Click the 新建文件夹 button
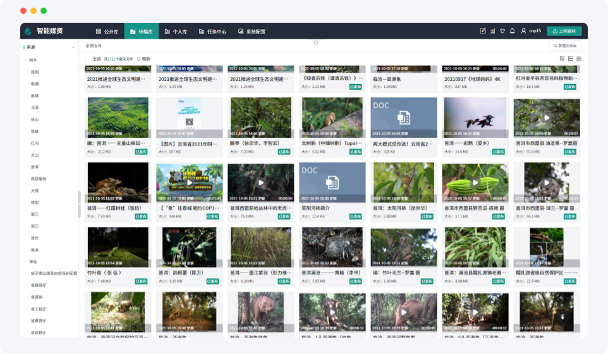Image resolution: width=608 pixels, height=354 pixels. pyautogui.click(x=565, y=46)
